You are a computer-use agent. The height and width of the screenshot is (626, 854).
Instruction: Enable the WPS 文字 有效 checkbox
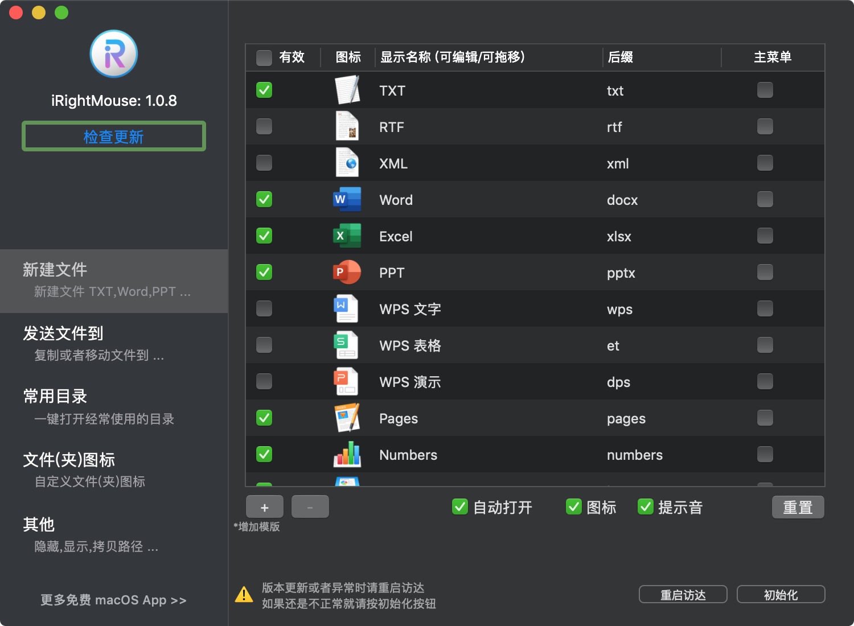coord(264,308)
